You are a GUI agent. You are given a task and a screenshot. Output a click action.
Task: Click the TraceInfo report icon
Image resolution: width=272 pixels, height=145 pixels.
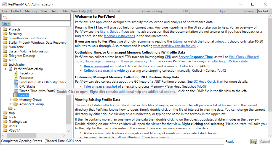(x=16, y=73)
